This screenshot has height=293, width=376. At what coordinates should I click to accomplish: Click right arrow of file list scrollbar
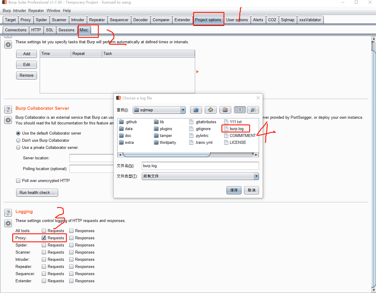(256, 155)
